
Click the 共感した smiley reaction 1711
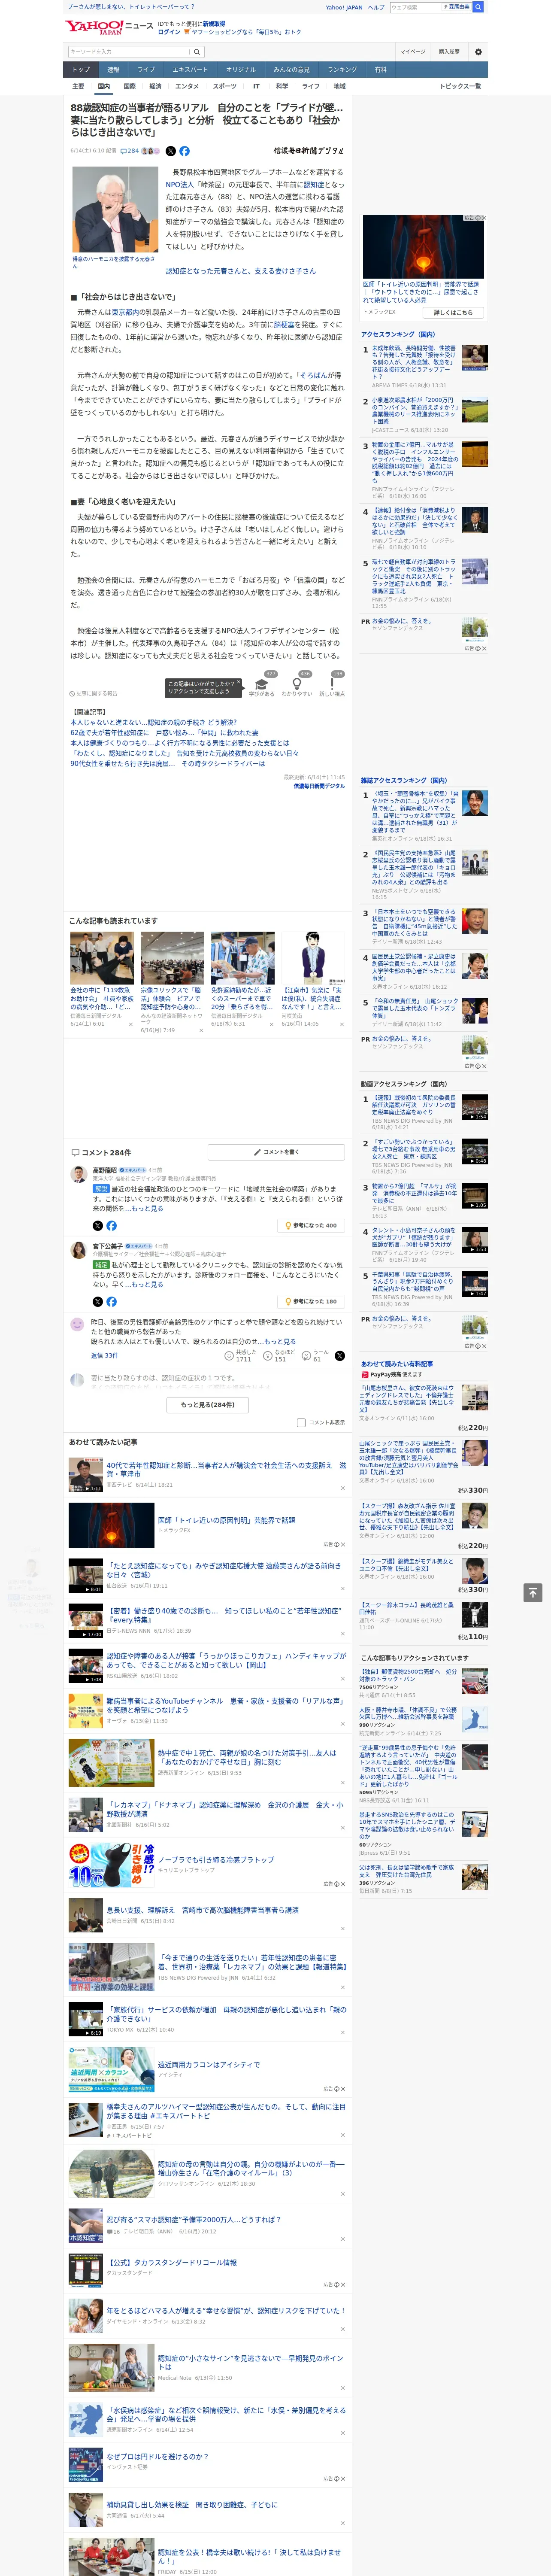[x=230, y=1356]
